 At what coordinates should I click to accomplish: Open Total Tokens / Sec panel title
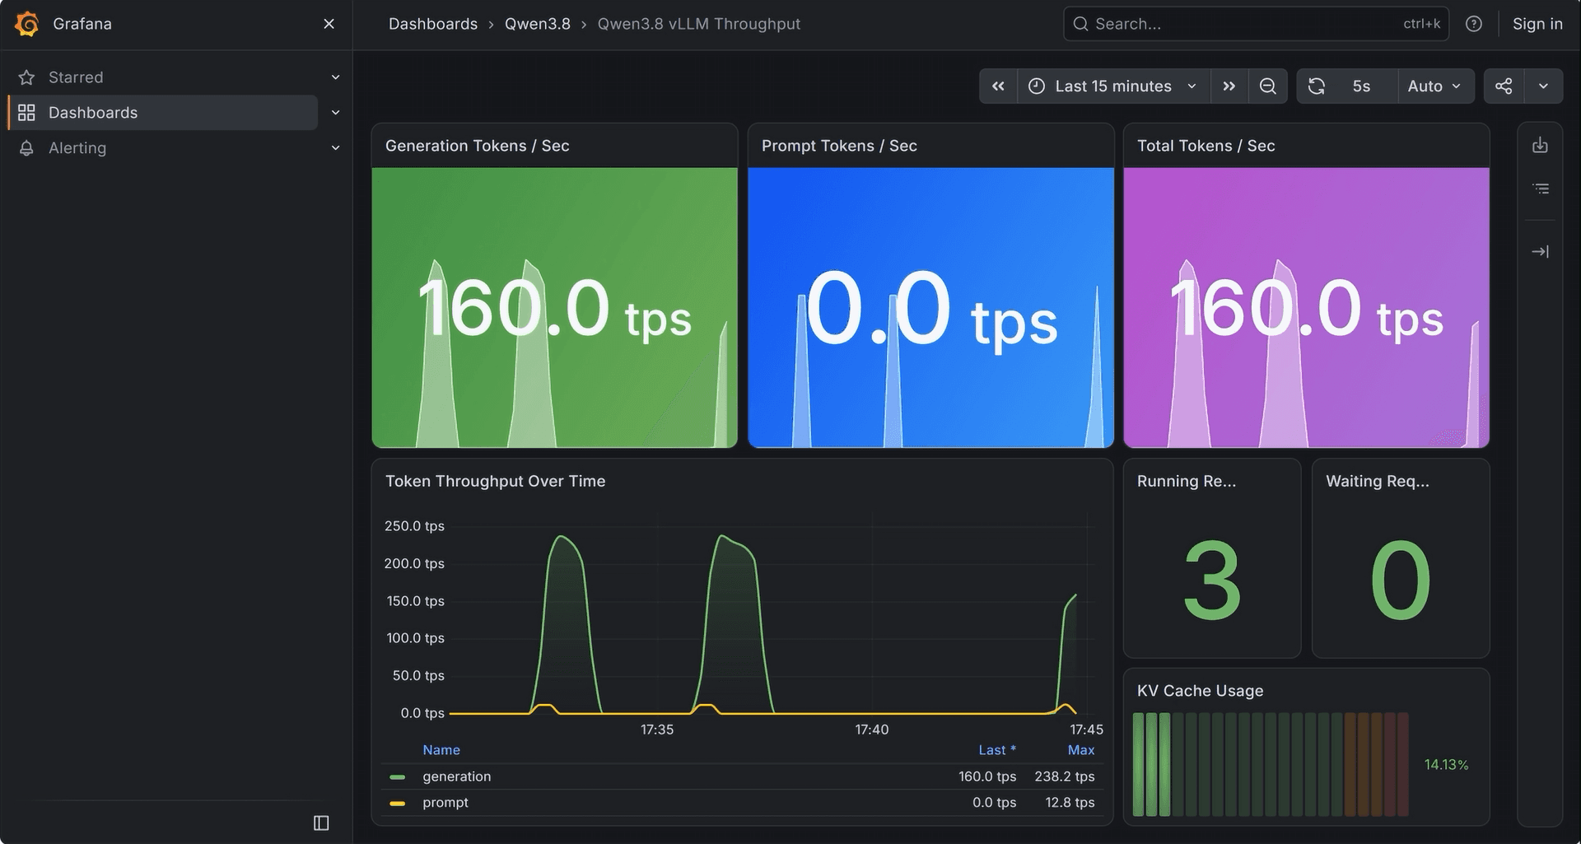[1206, 146]
